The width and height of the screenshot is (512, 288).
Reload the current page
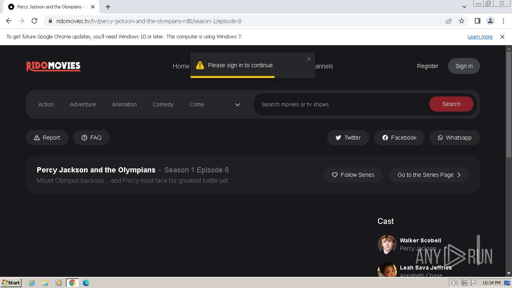(34, 21)
